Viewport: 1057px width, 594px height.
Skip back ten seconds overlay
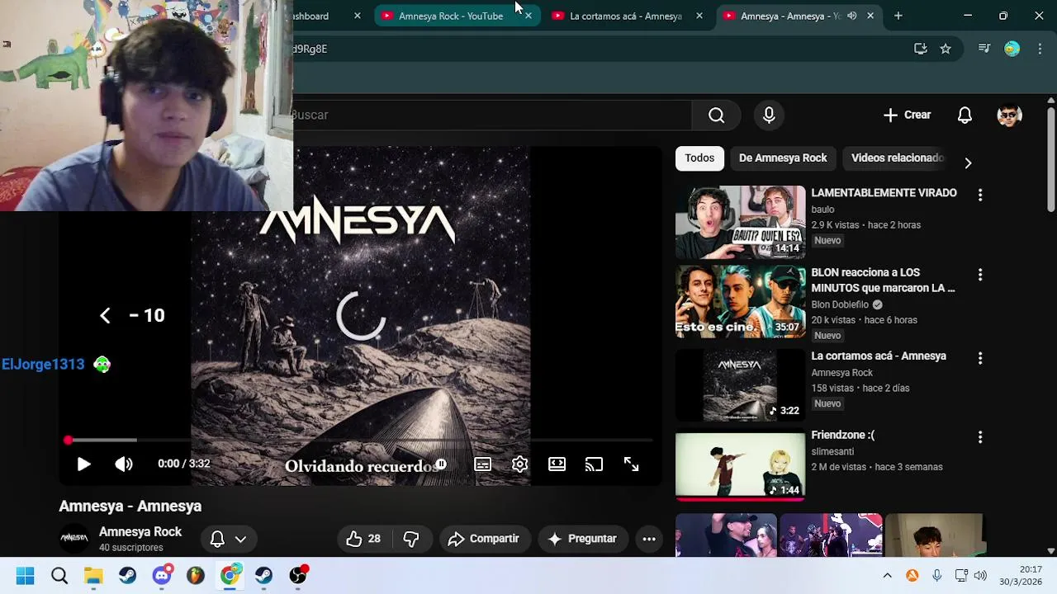pos(132,315)
